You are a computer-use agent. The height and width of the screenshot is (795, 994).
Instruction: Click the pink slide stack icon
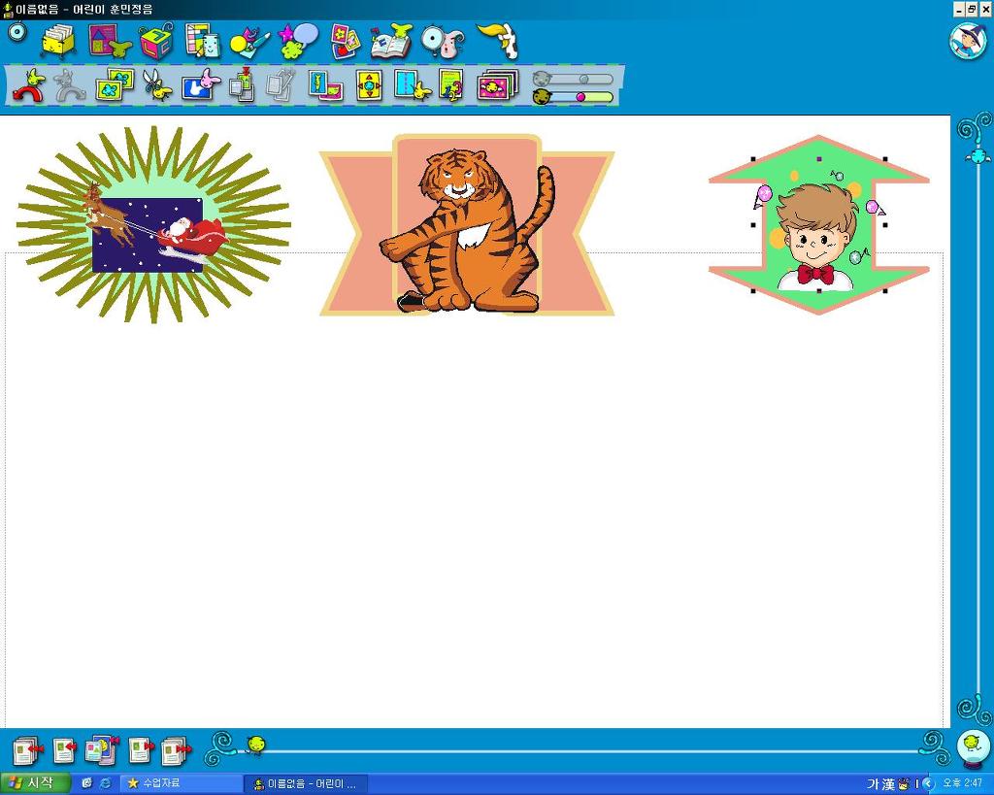[498, 85]
